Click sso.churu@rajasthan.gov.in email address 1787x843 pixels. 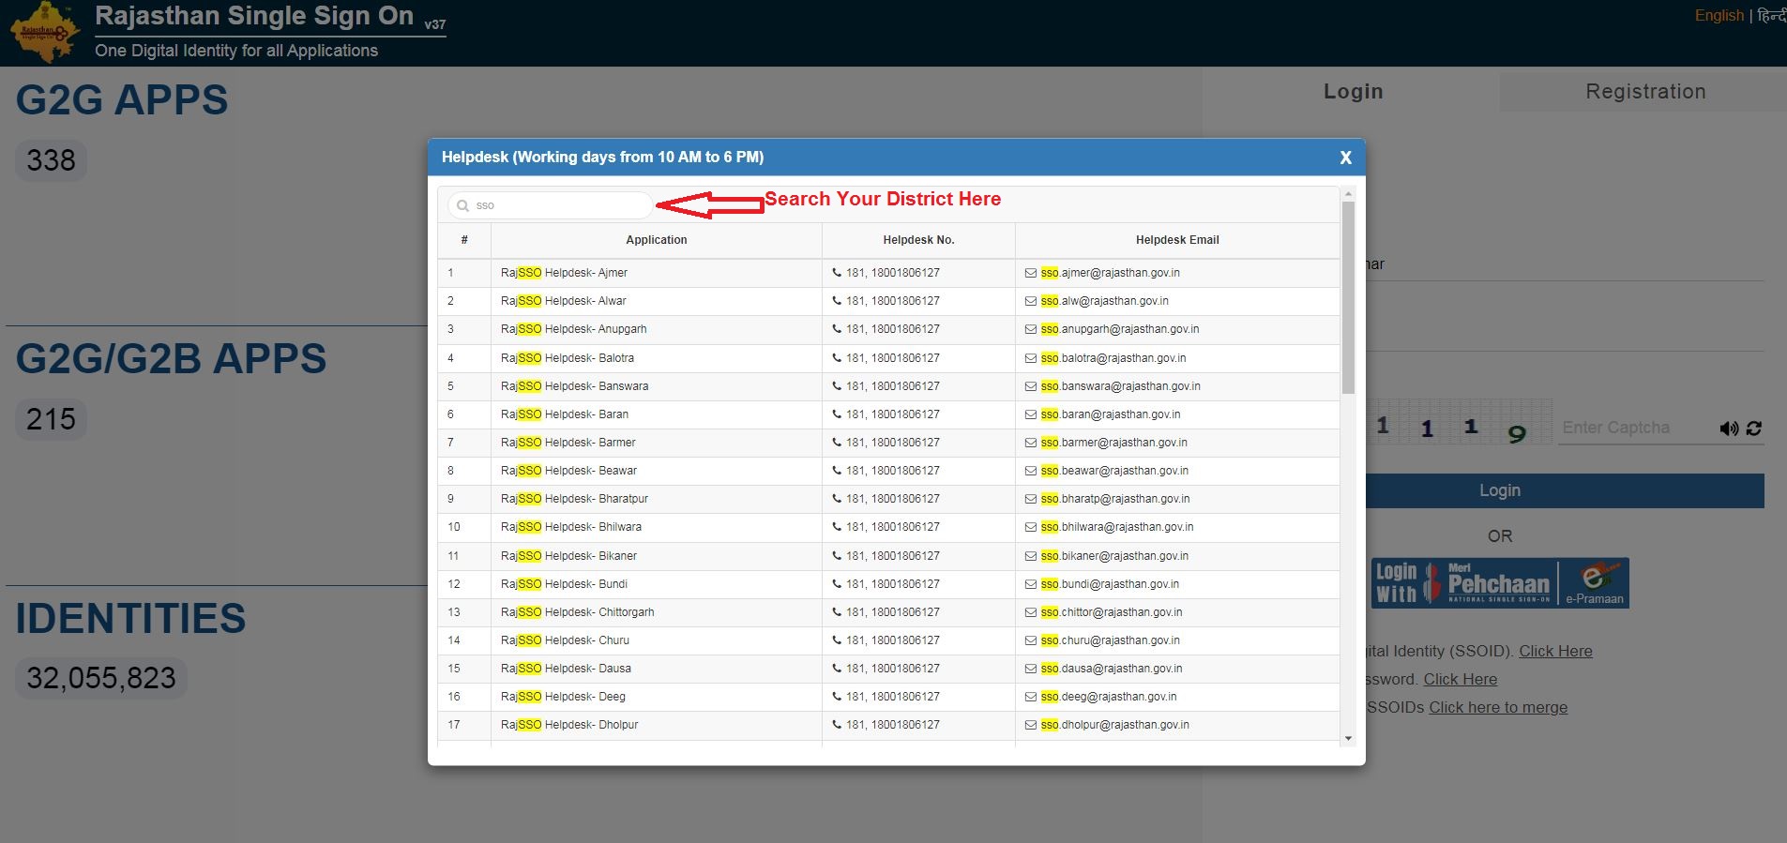1111,640
